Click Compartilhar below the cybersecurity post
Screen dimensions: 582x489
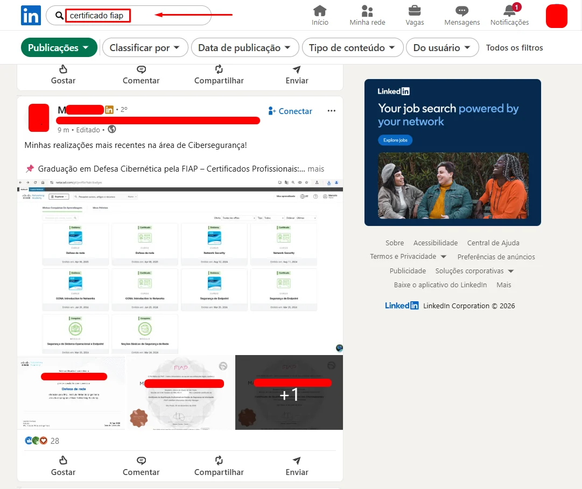[219, 466]
